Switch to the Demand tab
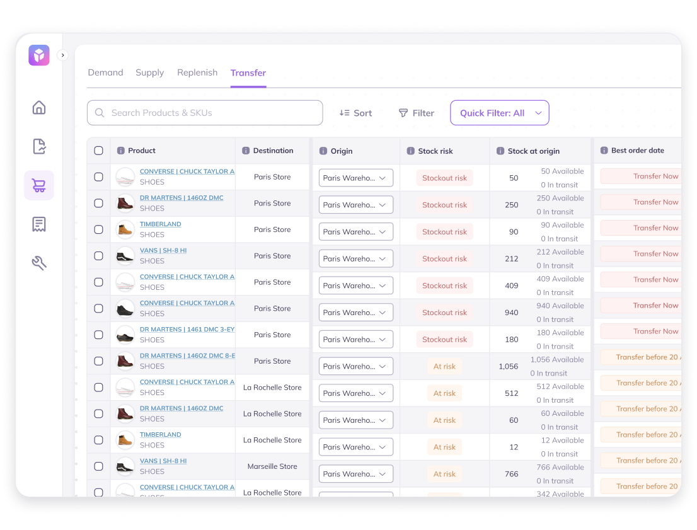The width and height of the screenshot is (697, 530). coord(105,72)
